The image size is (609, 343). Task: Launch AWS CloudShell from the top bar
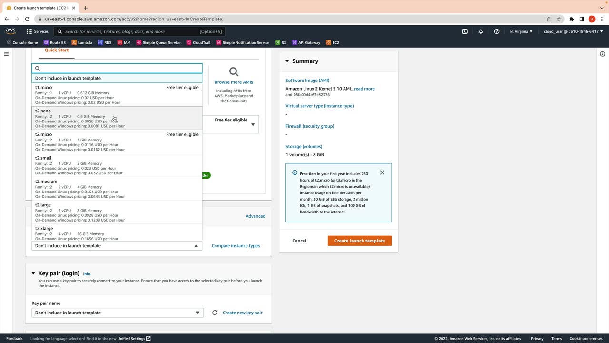click(465, 31)
